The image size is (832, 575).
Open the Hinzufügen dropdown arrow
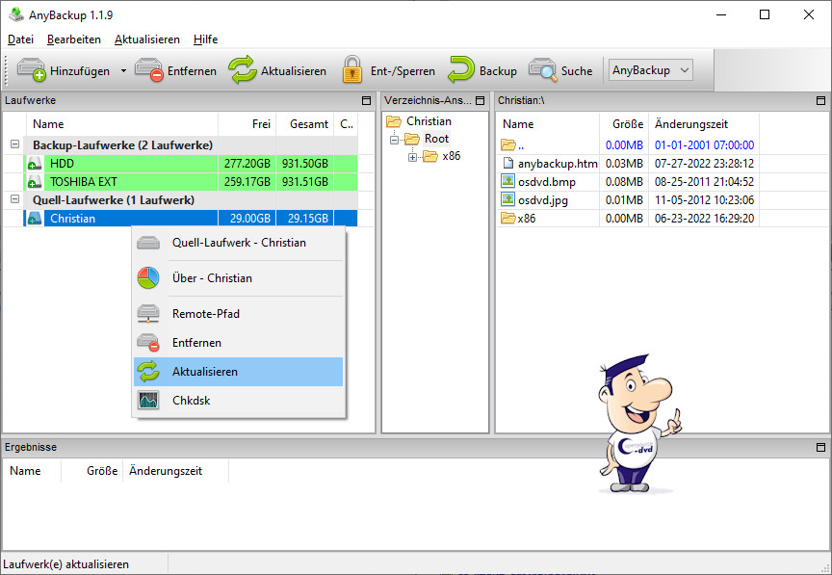click(x=123, y=71)
